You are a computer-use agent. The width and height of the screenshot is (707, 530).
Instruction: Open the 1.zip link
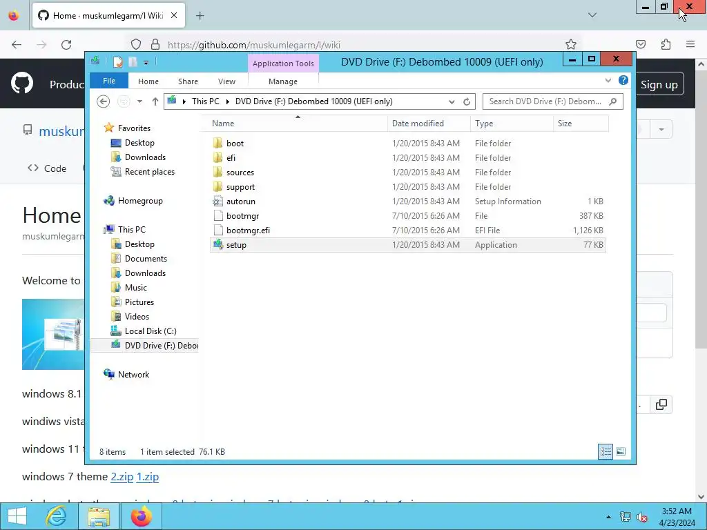pyautogui.click(x=148, y=476)
